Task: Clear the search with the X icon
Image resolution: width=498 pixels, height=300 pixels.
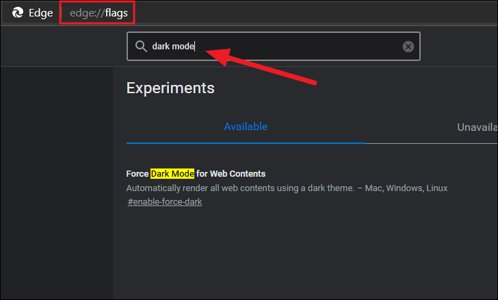Action: click(x=408, y=47)
